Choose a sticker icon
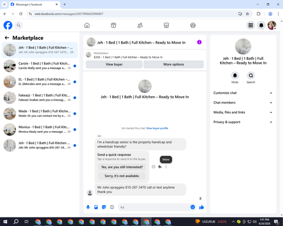This screenshot has height=226, width=283. 104,207
